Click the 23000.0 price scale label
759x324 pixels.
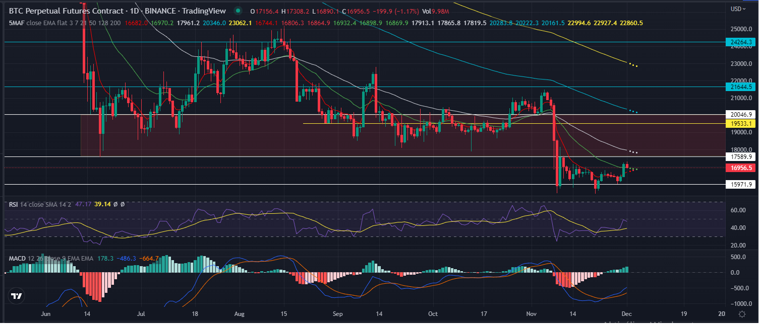[740, 64]
